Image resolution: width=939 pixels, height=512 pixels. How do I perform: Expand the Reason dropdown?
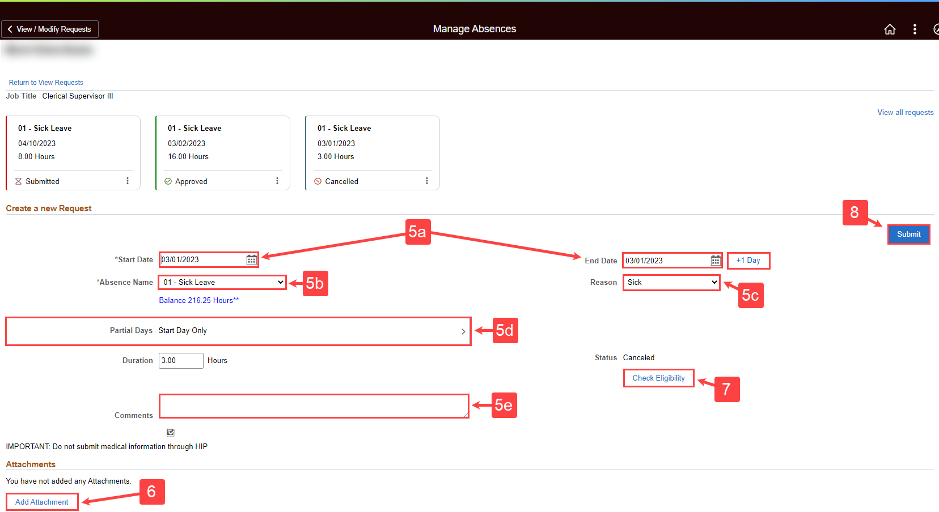671,283
